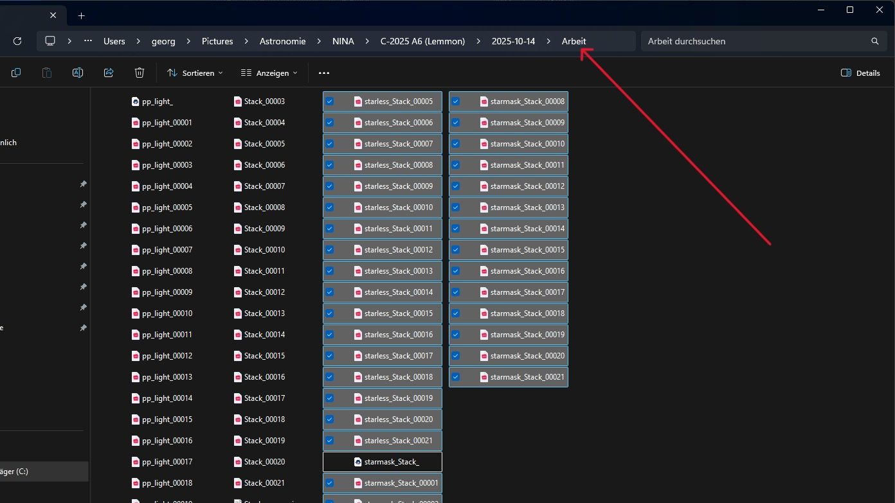Uncheck the starmask_Stack_00008 file checkbox
This screenshot has width=895, height=503.
(x=455, y=101)
